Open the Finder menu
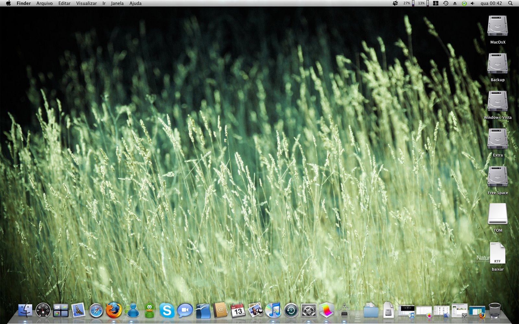This screenshot has width=519, height=324. pos(24,3)
